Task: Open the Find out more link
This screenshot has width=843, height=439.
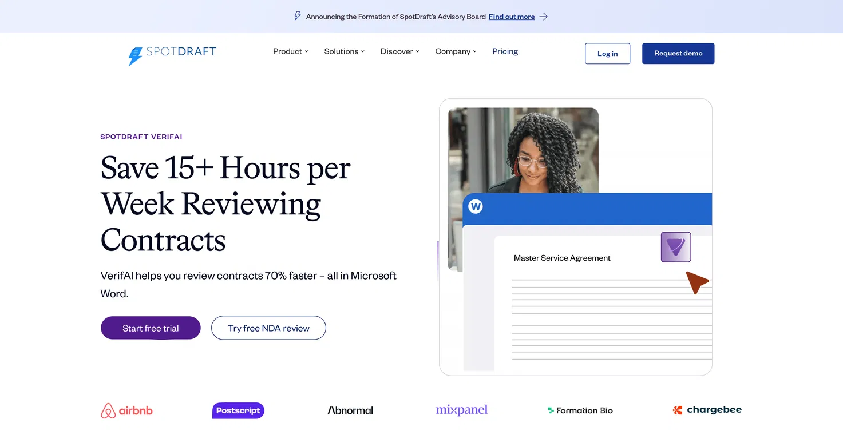Action: pos(512,17)
